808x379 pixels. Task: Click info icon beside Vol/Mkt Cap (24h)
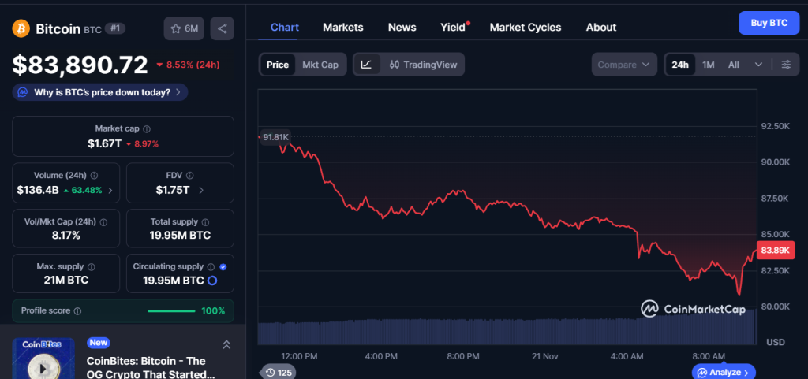click(x=103, y=222)
